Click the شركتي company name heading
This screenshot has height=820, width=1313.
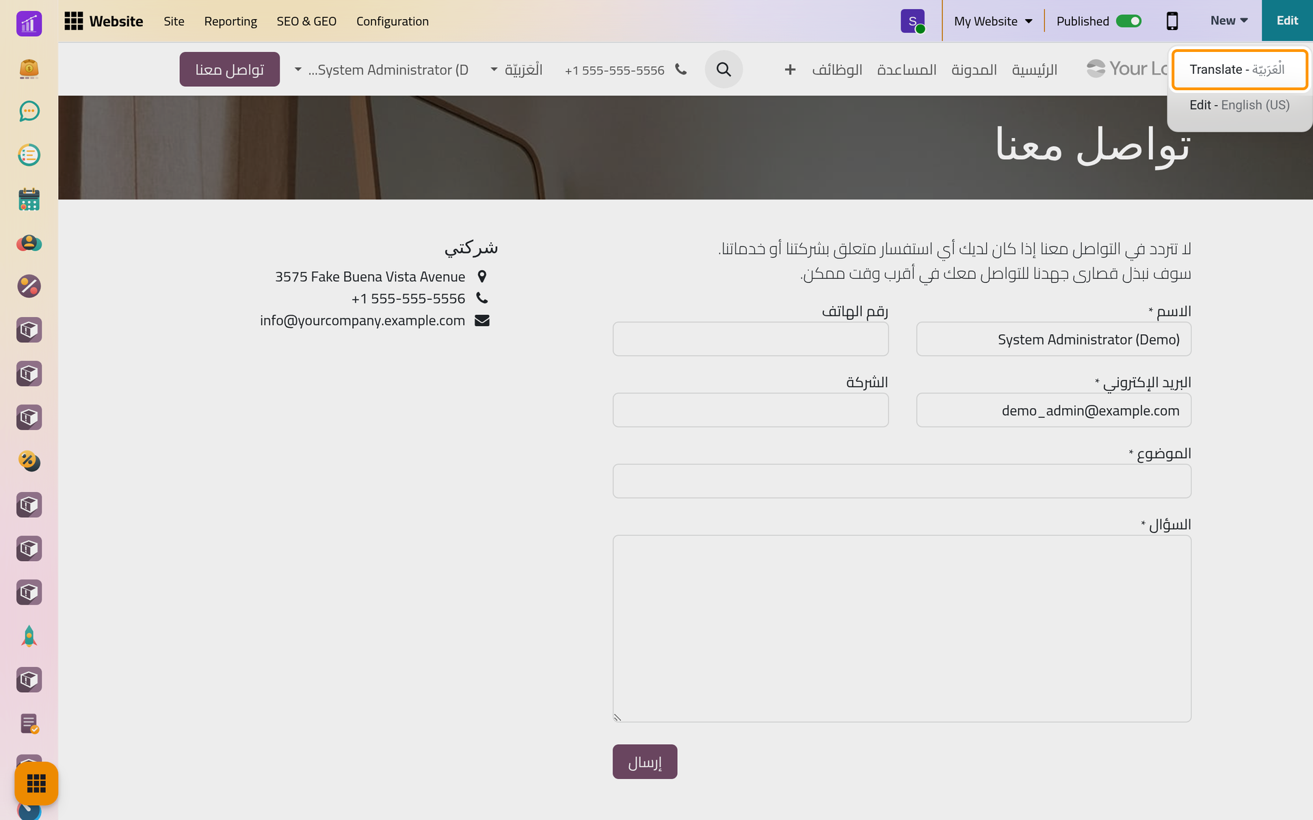coord(471,247)
